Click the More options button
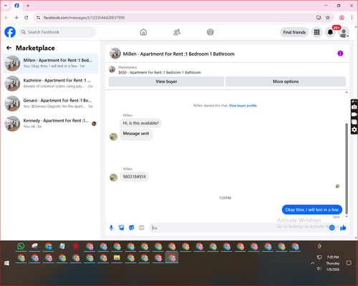Viewport: 358px width, 286px height. coord(286,82)
